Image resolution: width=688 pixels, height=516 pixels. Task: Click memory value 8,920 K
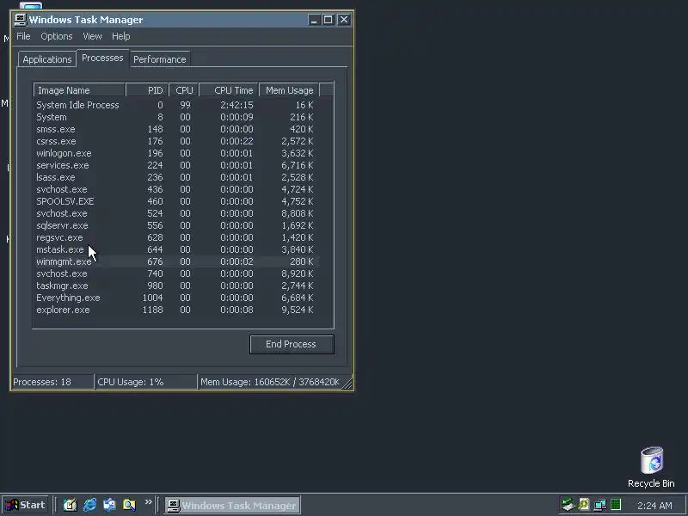point(298,273)
